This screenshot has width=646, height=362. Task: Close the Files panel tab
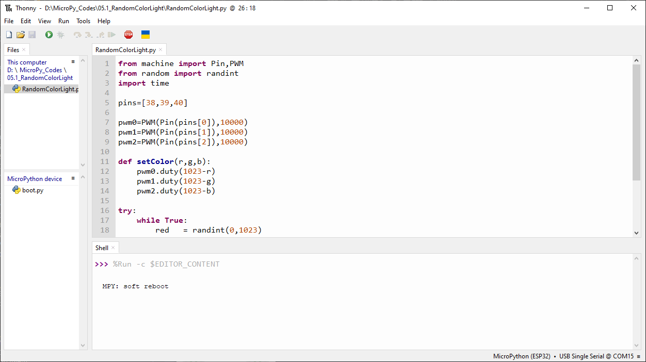coord(24,50)
